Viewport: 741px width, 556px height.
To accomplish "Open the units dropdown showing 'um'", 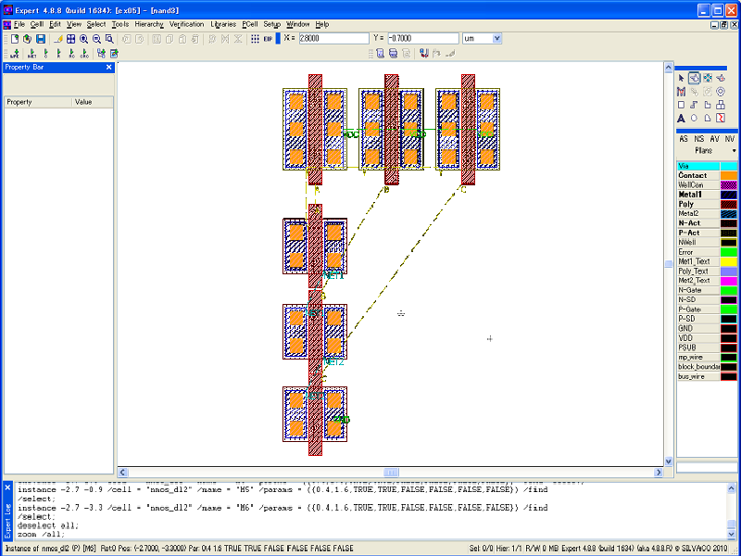I will tap(482, 39).
